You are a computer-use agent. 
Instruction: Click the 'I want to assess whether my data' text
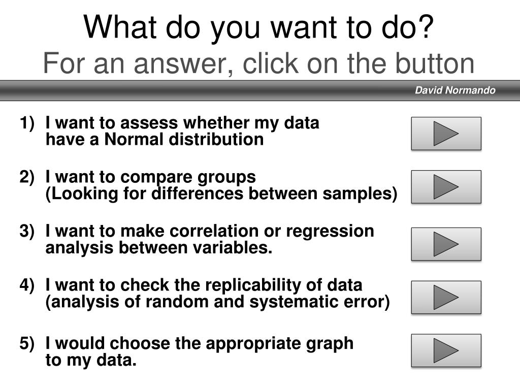coord(182,123)
